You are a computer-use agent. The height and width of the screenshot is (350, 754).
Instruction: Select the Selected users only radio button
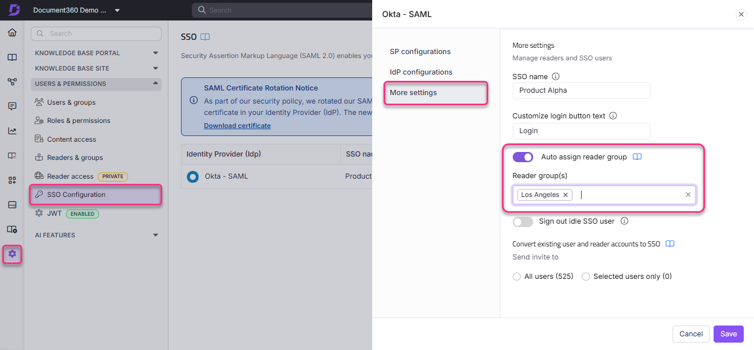click(x=586, y=276)
